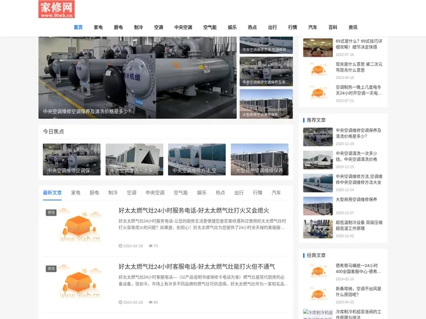Viewport: 426px width, 319px height.
Task: Go to 空调 in the top navigation bar
Action: point(159,27)
